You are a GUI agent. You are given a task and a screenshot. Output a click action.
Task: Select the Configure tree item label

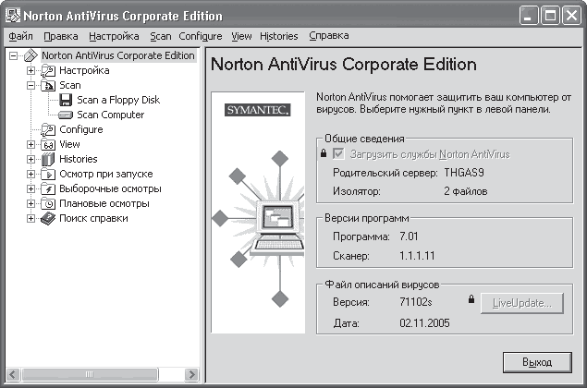(81, 129)
